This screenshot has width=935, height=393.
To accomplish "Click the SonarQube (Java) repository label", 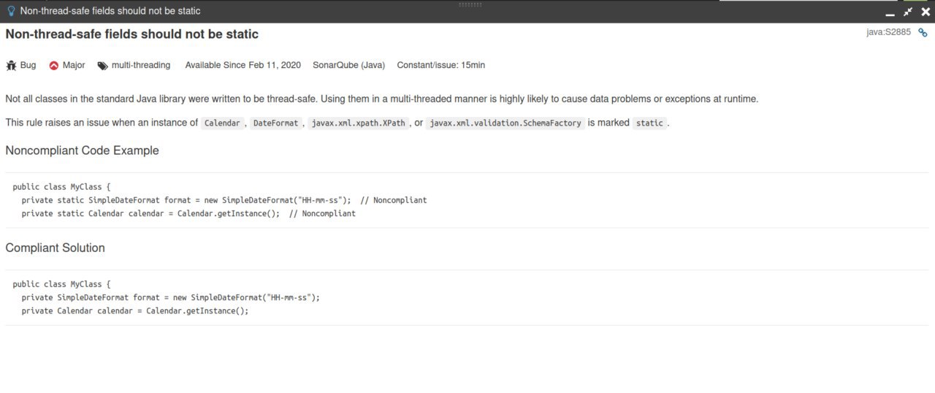I will tap(348, 65).
